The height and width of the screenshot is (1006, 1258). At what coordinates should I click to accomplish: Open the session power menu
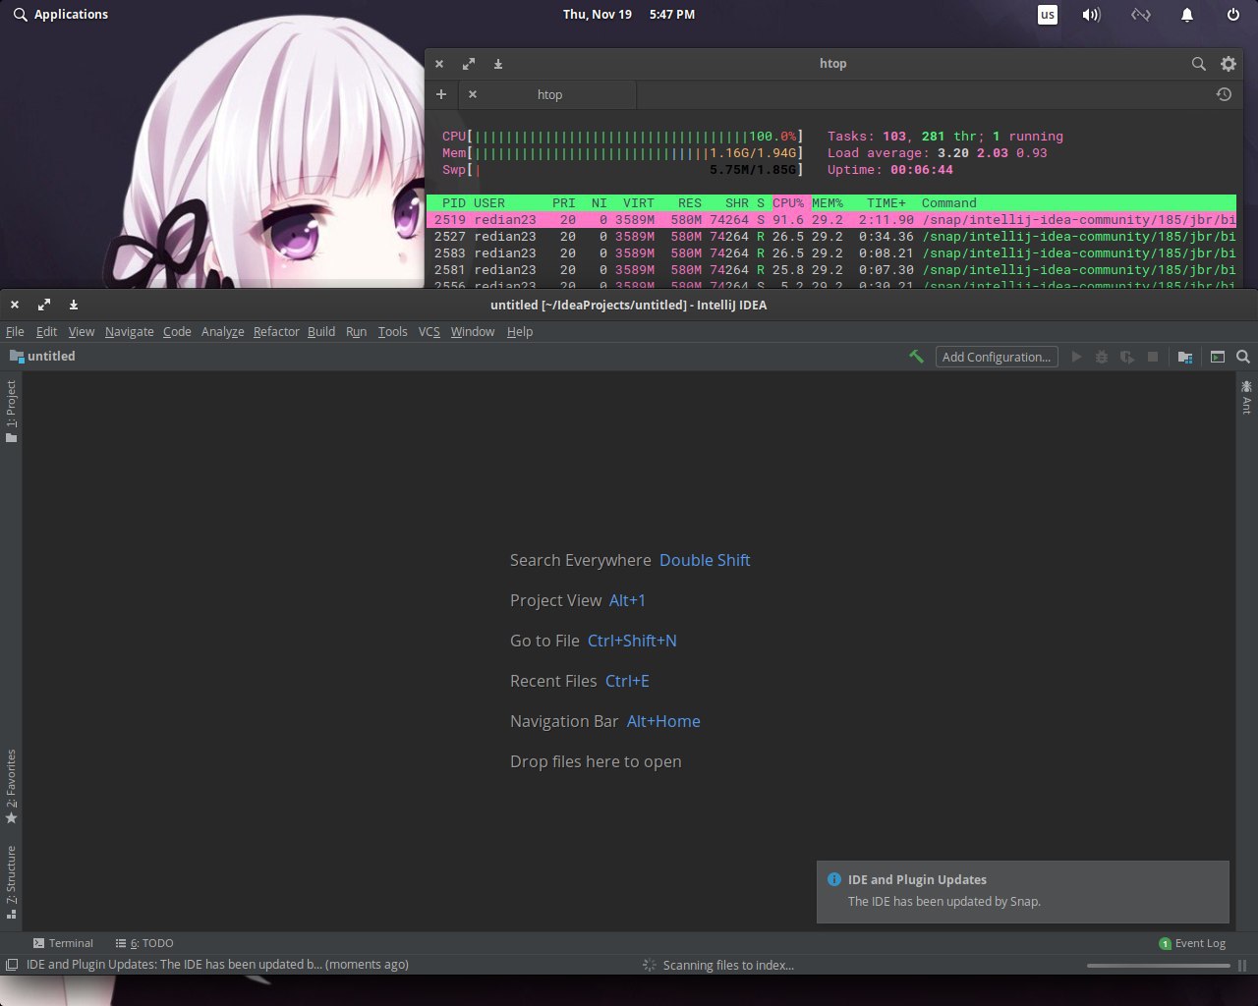click(1233, 15)
